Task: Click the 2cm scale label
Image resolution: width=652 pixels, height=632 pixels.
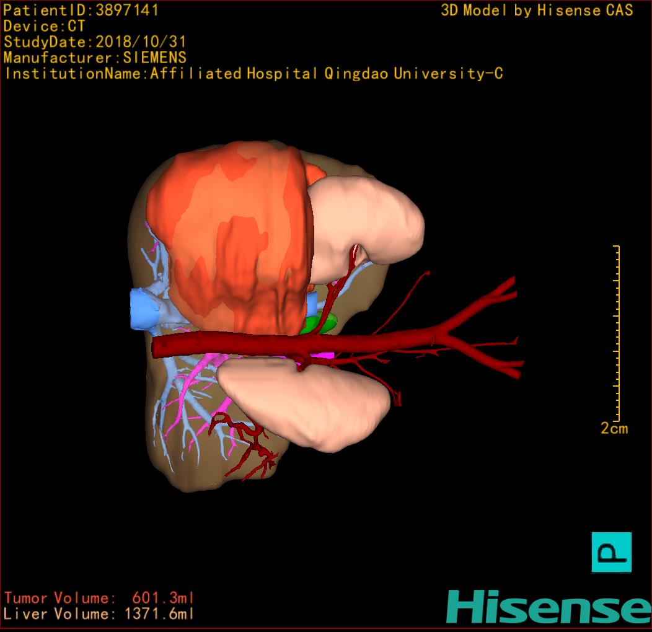Action: point(614,428)
